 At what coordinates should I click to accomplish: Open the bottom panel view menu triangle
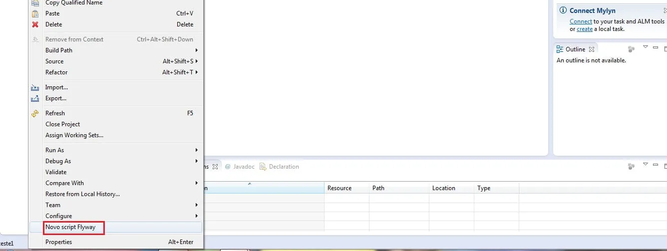point(645,165)
